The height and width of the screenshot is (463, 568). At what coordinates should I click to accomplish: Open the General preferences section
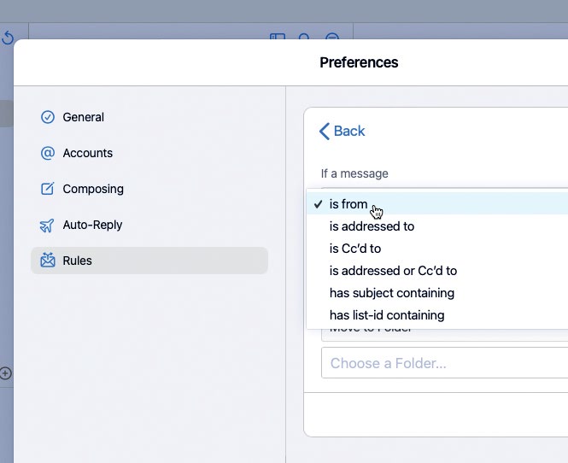click(84, 117)
